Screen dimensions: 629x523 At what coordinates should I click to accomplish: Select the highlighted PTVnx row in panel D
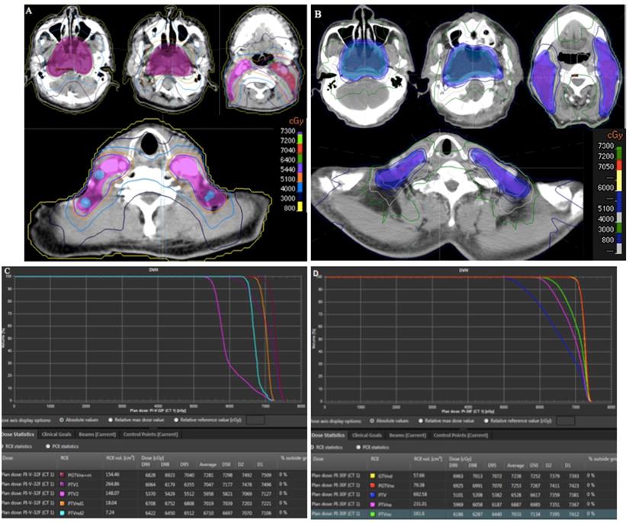pos(457,512)
